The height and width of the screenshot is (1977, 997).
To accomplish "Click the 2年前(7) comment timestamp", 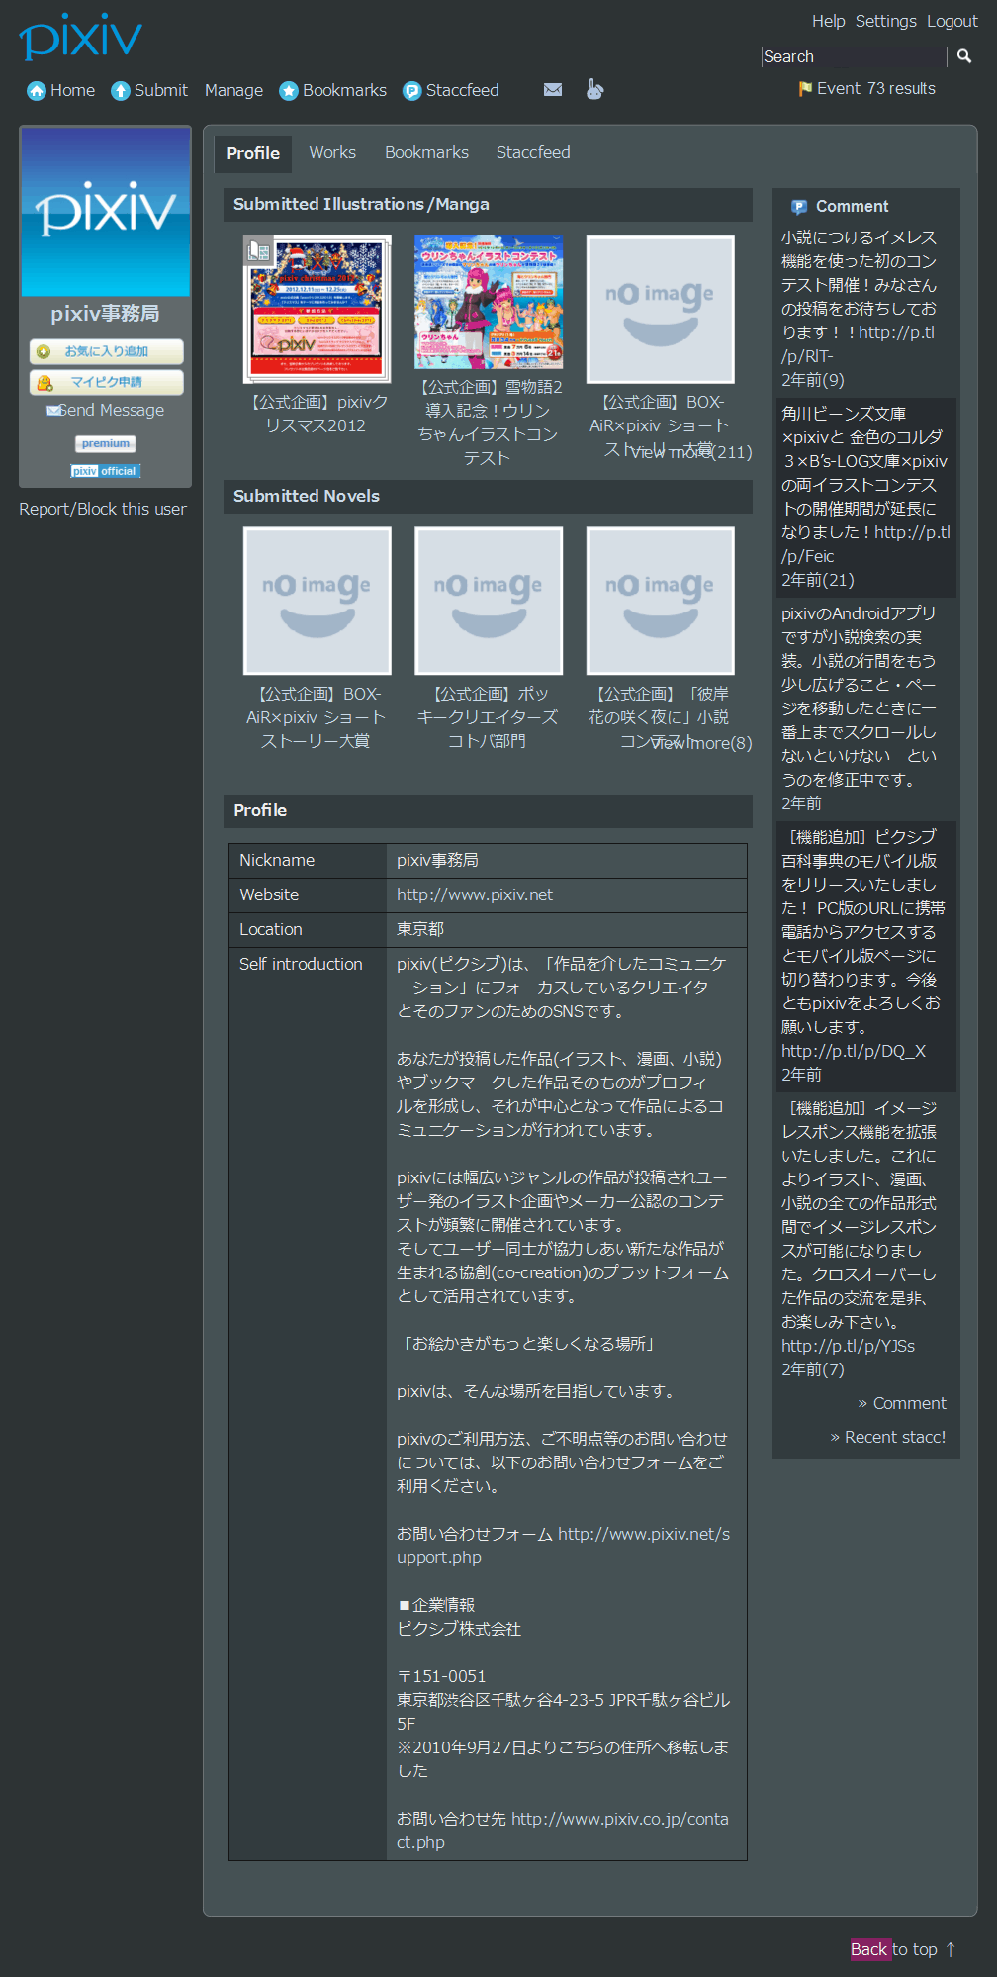I will (813, 1369).
